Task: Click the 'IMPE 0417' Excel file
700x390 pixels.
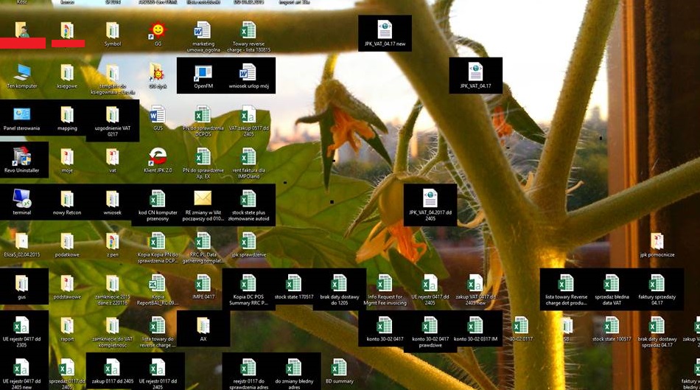Action: tap(203, 284)
